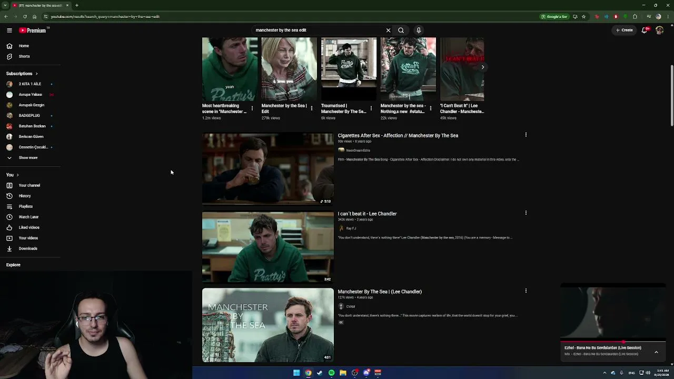Show hidden system tray icons
This screenshot has width=674, height=379.
coord(604,373)
